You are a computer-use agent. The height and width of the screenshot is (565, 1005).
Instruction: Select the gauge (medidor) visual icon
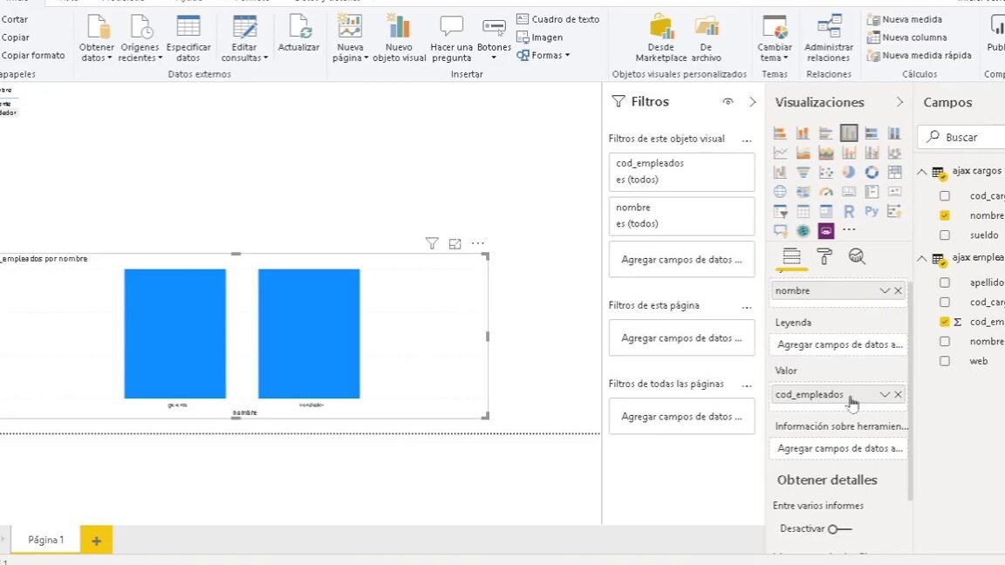(x=826, y=191)
